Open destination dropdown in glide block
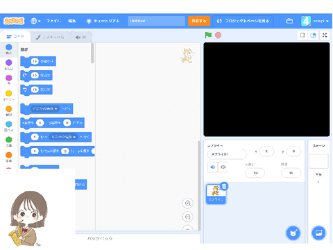The height and width of the screenshot is (250, 333). pos(64,137)
